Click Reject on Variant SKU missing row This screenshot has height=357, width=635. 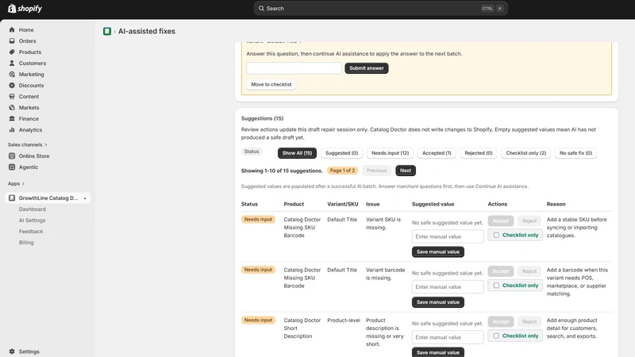(529, 221)
